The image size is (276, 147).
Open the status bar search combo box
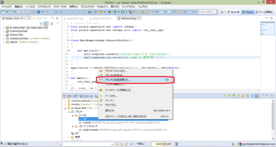88,144
